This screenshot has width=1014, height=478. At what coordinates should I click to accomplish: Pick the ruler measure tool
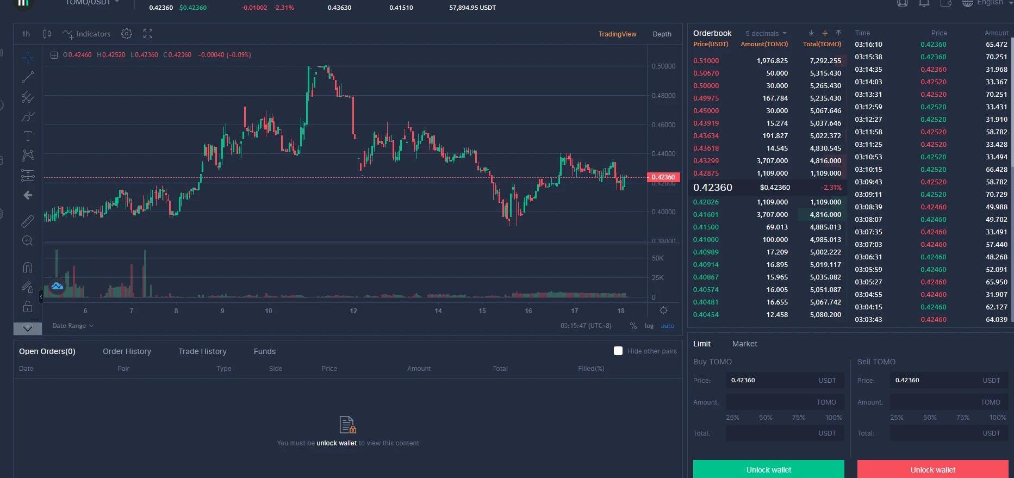click(x=28, y=221)
